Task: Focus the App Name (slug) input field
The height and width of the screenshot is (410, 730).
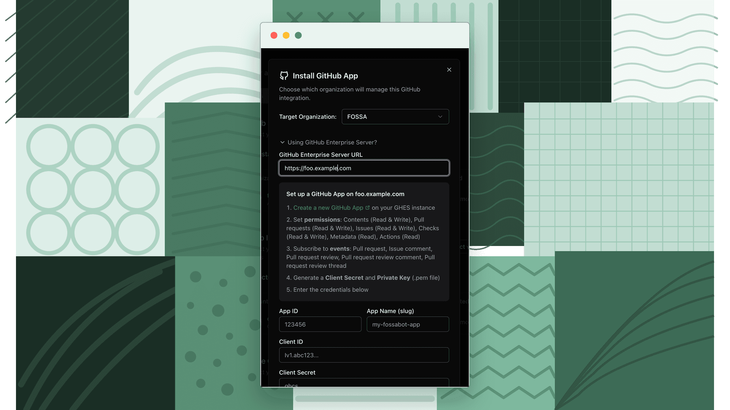Action: point(408,324)
